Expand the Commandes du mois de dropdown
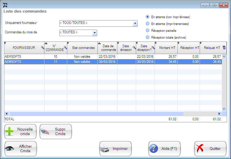This screenshot has height=159, width=231. pyautogui.click(x=95, y=33)
